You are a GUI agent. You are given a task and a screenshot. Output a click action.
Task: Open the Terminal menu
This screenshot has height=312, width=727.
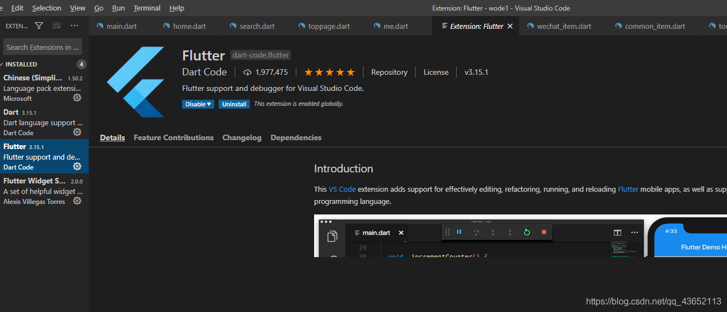point(147,8)
